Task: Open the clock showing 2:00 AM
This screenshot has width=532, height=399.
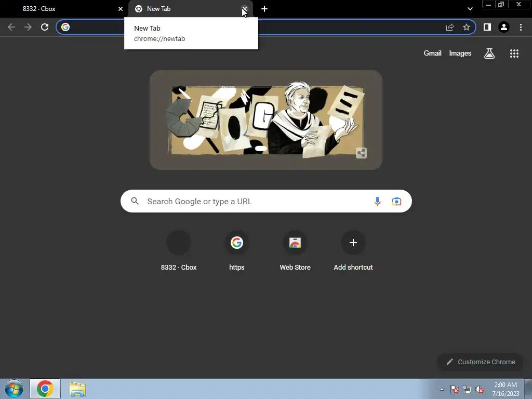Action: 506,389
